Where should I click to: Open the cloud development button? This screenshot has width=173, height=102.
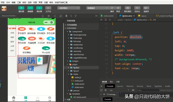point(48,8)
